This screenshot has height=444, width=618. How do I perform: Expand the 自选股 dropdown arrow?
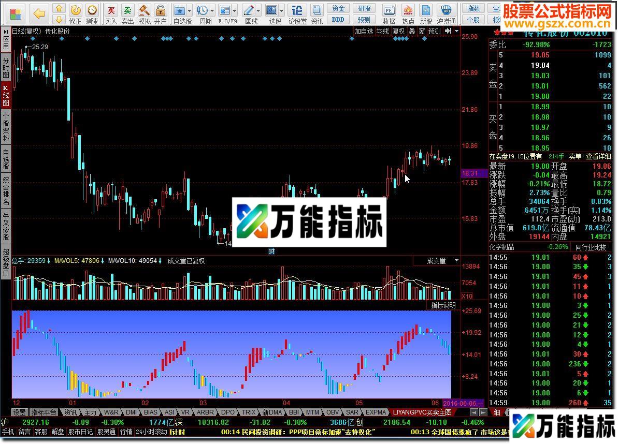coord(189,10)
